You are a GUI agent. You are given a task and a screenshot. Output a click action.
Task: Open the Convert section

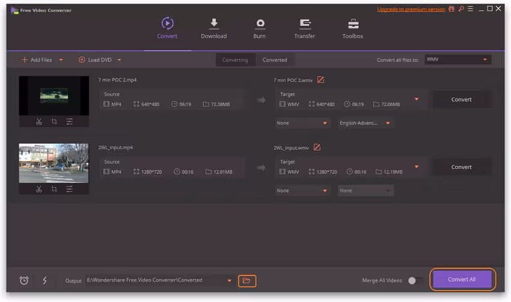(167, 28)
